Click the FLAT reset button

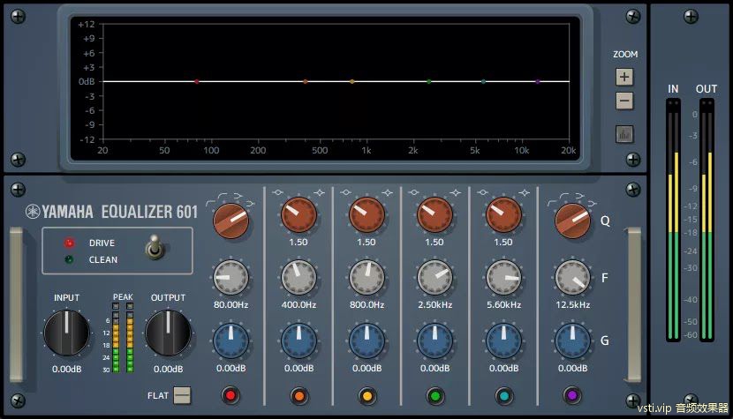coord(182,395)
